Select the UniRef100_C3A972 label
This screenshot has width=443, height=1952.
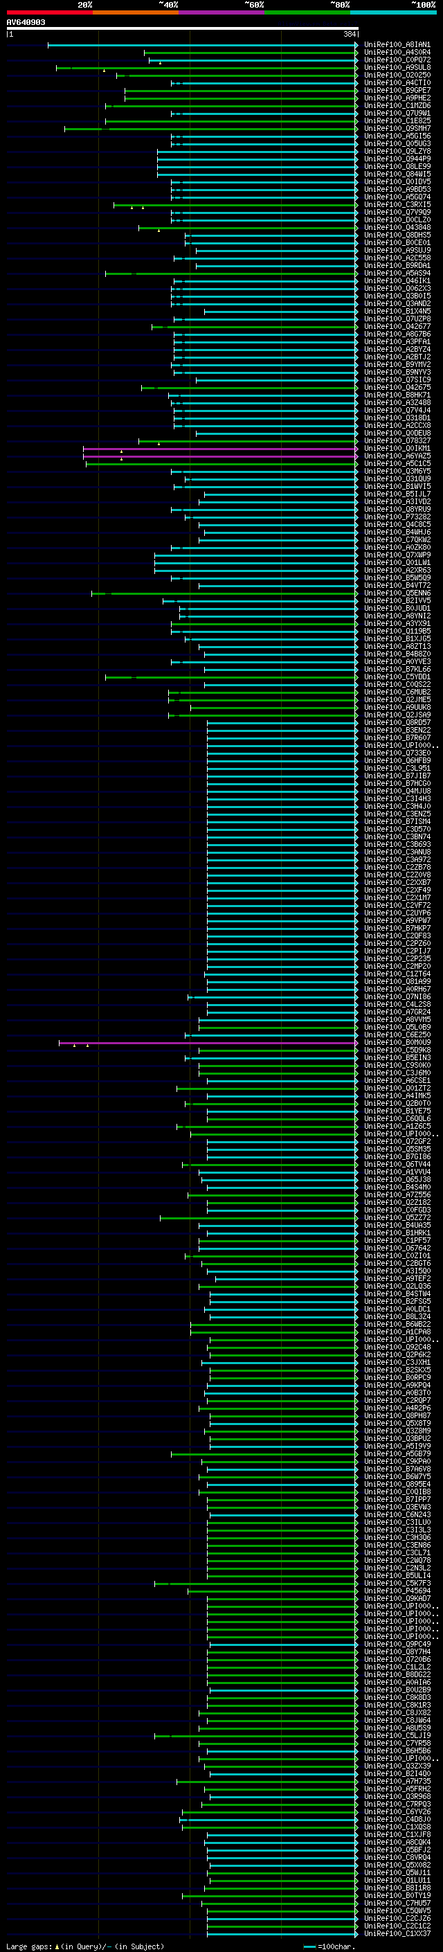pos(397,859)
